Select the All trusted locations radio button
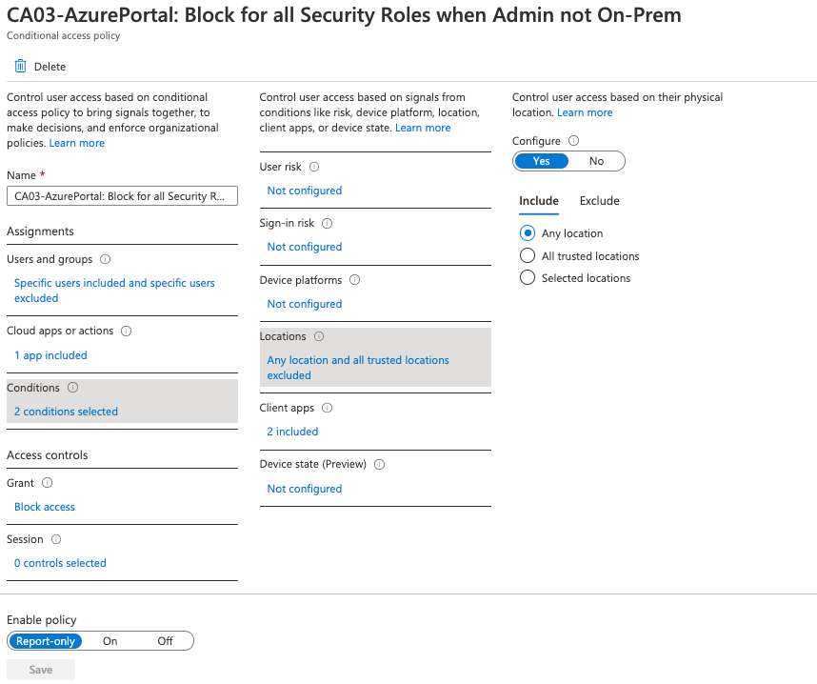Screen dimensions: 817x684 pyautogui.click(x=528, y=255)
